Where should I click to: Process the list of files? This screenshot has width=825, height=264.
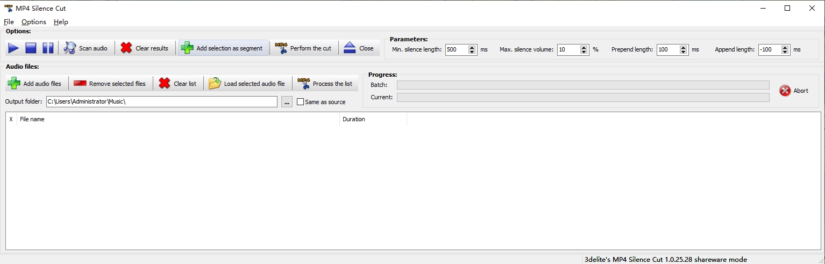(x=325, y=84)
